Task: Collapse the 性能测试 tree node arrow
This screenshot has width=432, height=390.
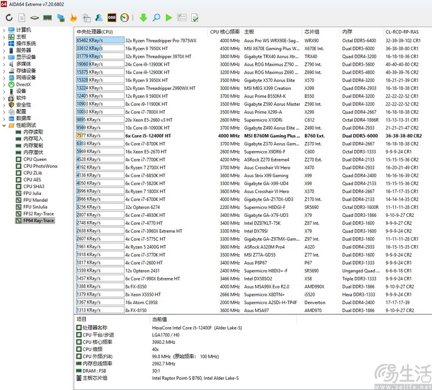Action: [x=4, y=125]
